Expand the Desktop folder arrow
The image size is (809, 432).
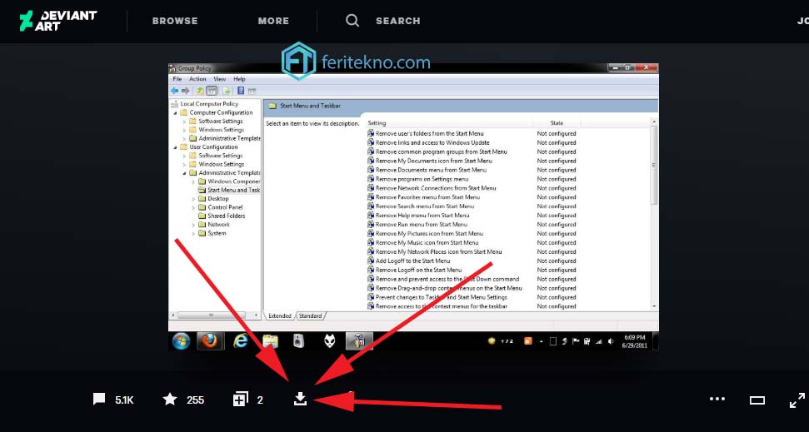[x=193, y=198]
